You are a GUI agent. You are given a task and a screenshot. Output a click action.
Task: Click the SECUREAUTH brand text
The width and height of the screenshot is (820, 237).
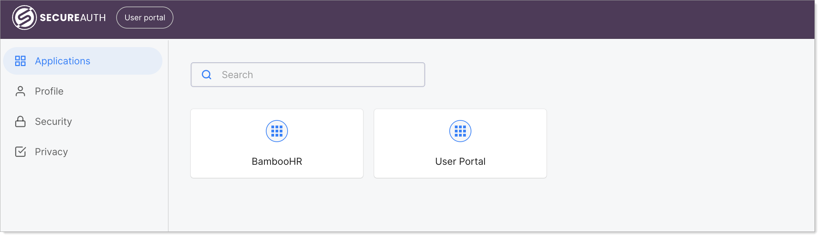tap(73, 18)
